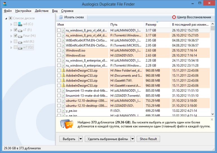Sort by the Размер column header
The width and height of the screenshot is (217, 153).
157,24
